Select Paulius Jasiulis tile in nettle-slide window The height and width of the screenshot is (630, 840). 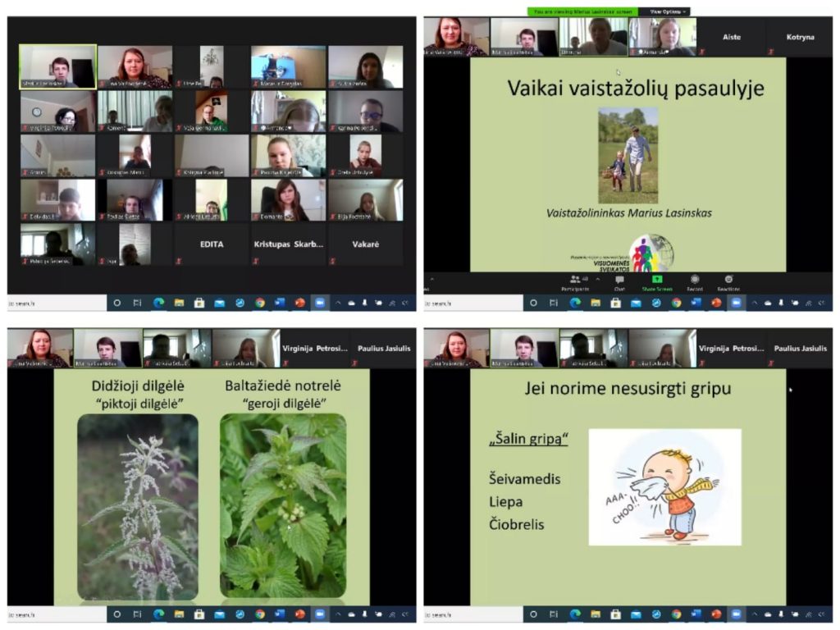[384, 348]
